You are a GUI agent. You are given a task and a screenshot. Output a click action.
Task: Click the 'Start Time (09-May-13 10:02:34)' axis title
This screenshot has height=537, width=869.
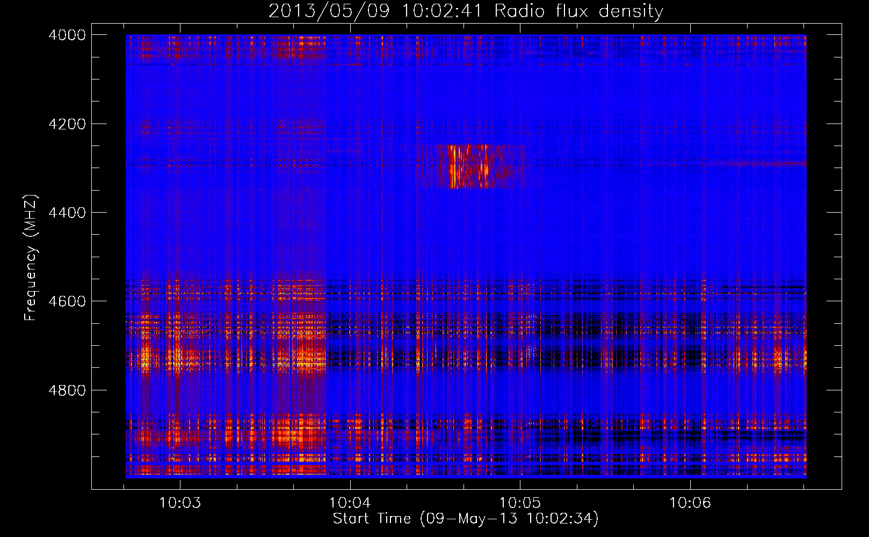click(466, 519)
